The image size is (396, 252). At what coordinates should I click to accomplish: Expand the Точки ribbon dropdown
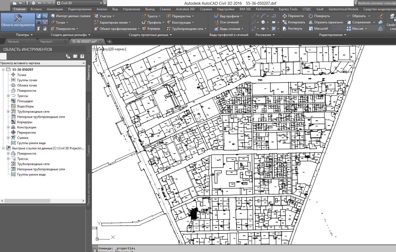67,23
